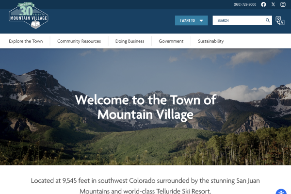Viewport: 291px width, 194px height.
Task: Open the Doing Business menu
Action: (129, 41)
